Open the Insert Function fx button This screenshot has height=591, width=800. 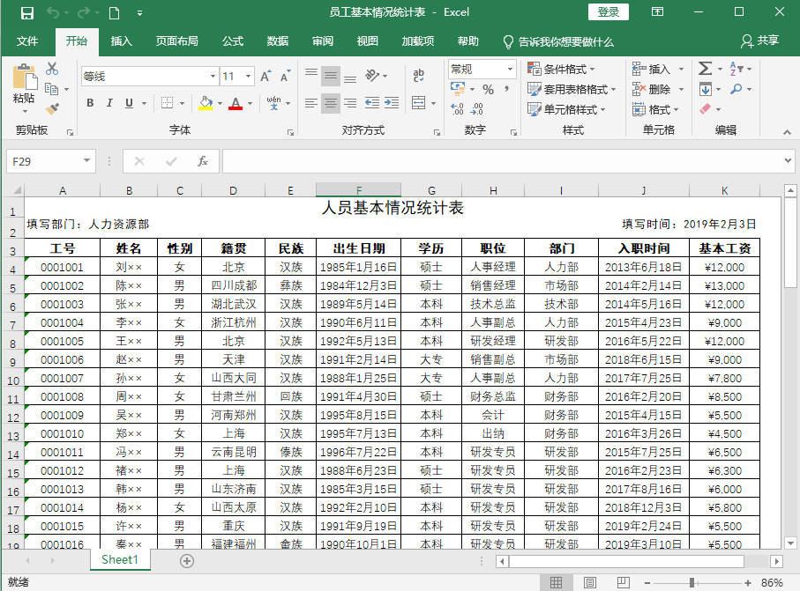tap(203, 161)
